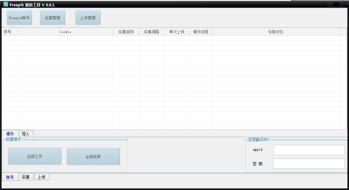Switch to the 操作 tab
349x190 pixels.
[x=10, y=134]
